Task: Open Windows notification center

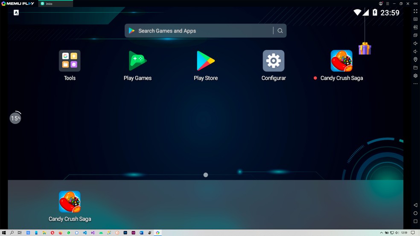Action: point(413,233)
